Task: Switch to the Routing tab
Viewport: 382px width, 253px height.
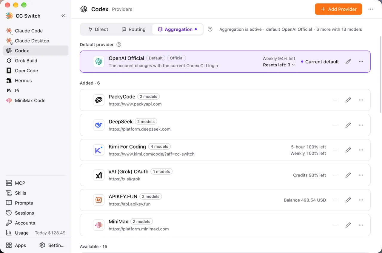Action: click(133, 29)
